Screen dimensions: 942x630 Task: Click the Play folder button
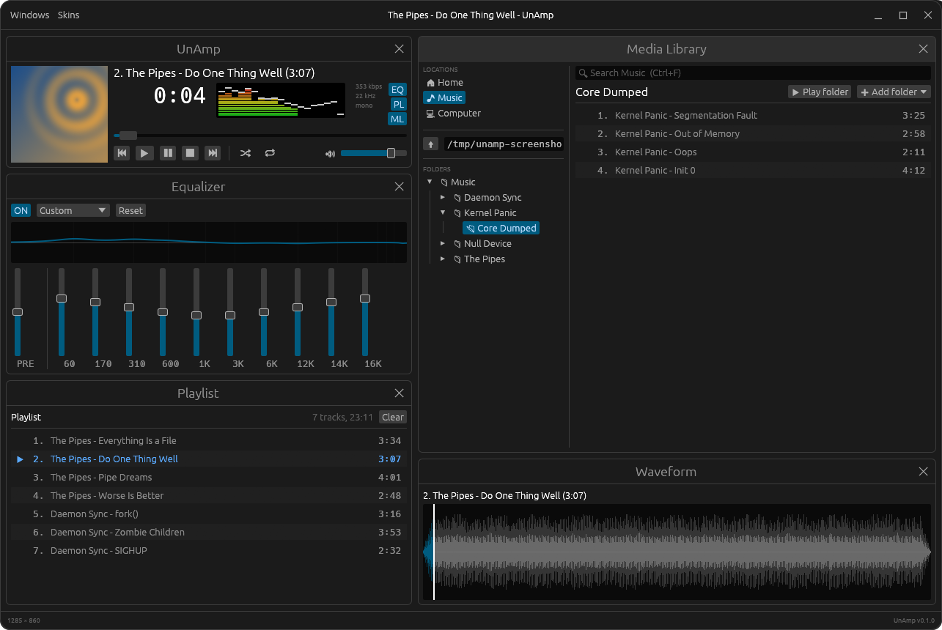(x=820, y=92)
